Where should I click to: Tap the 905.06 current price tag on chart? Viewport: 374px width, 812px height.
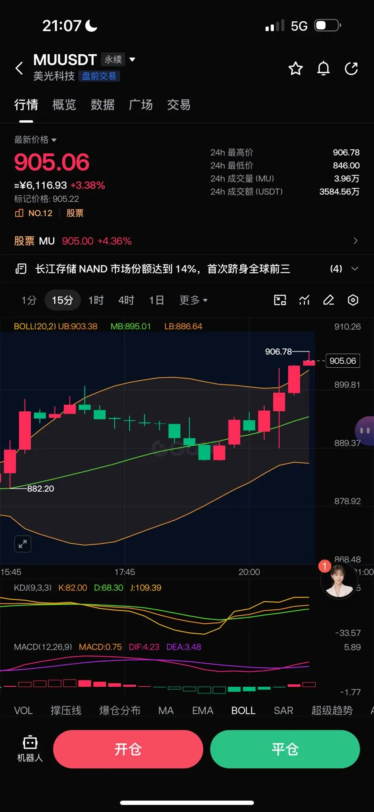[343, 361]
